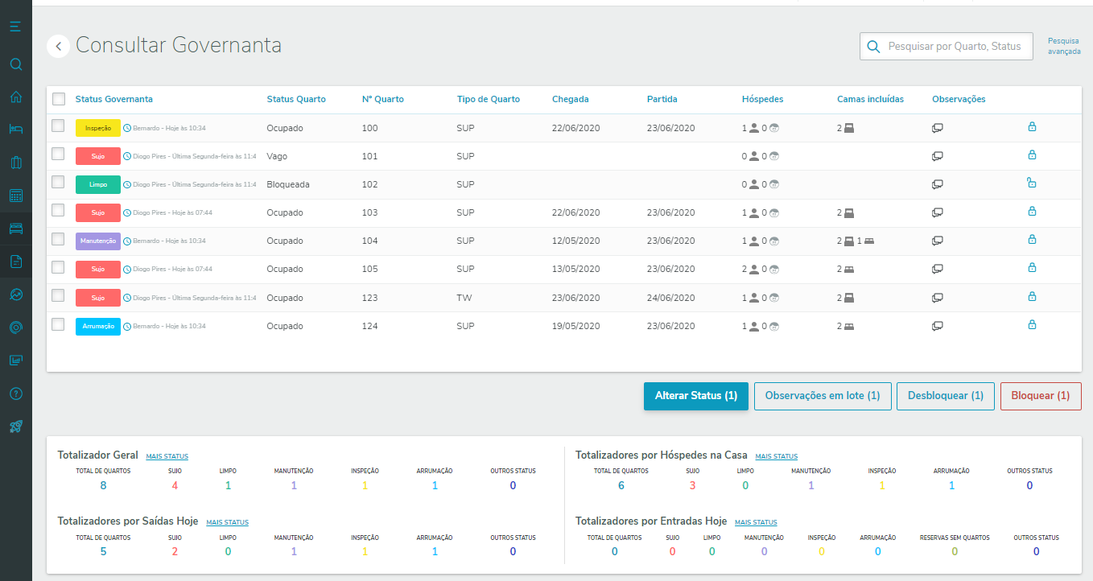Open the Pesquisa avançada link

point(1064,46)
